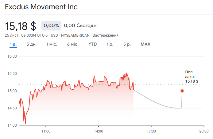The height and width of the screenshot is (139, 213).
Task: Show the MAX time range
Action: click(x=145, y=44)
